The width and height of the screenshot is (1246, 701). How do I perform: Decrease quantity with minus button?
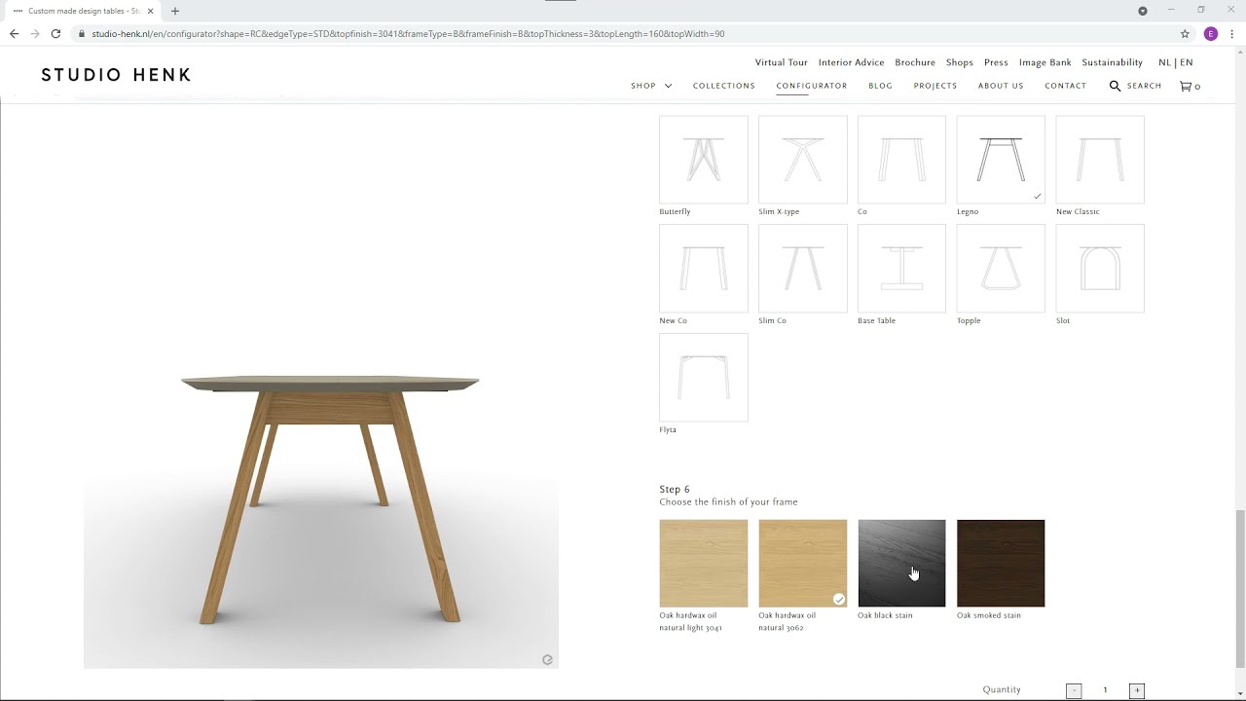[x=1074, y=690]
